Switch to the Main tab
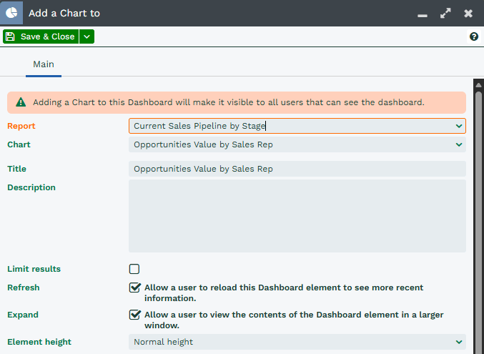 [x=44, y=64]
